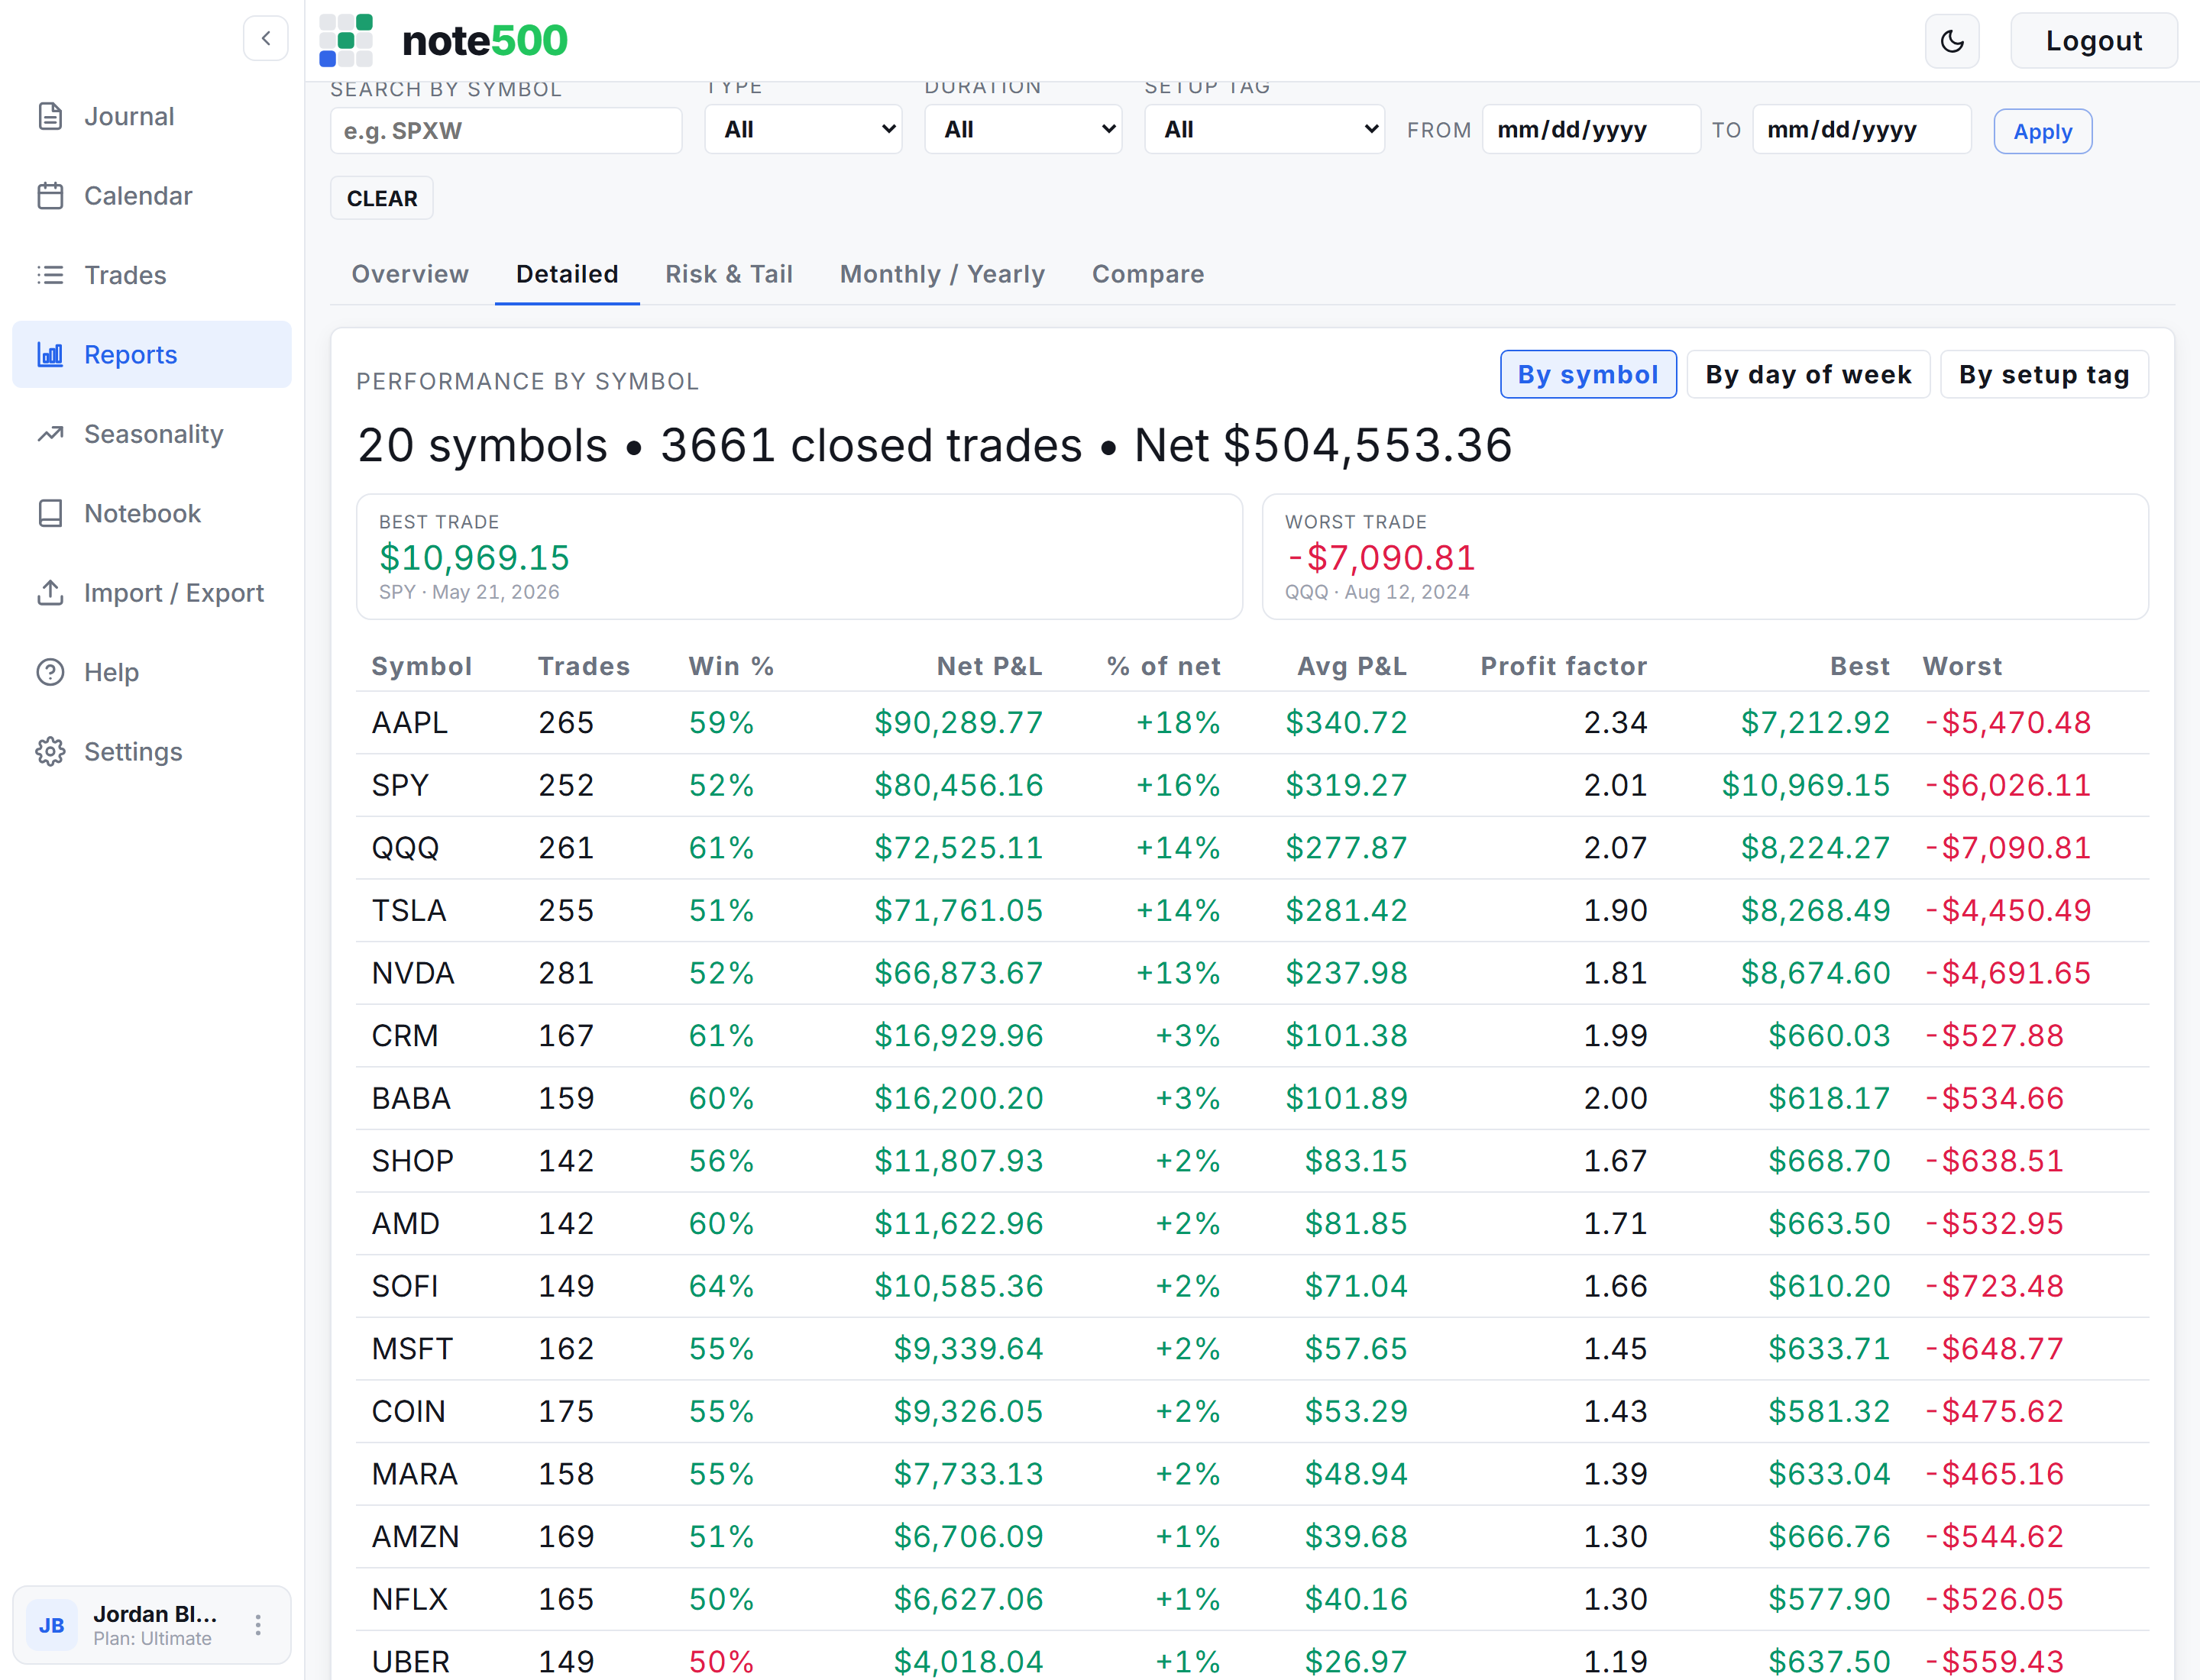This screenshot has width=2200, height=1680.
Task: Log out using the Logout button
Action: [2093, 41]
